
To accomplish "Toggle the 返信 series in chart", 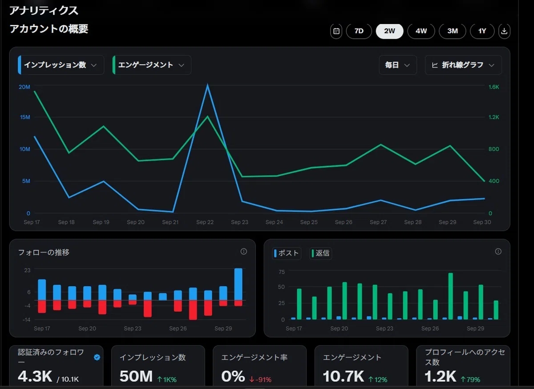I will pyautogui.click(x=320, y=253).
